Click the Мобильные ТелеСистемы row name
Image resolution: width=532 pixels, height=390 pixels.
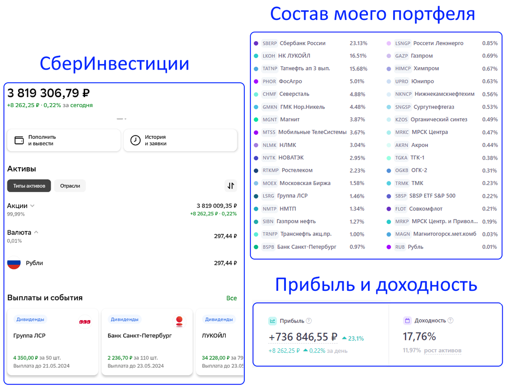pos(312,132)
